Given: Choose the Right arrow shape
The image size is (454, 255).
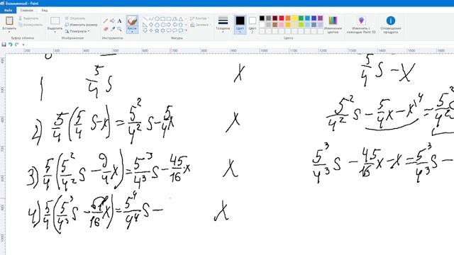Looking at the screenshot, I should click(x=169, y=25).
